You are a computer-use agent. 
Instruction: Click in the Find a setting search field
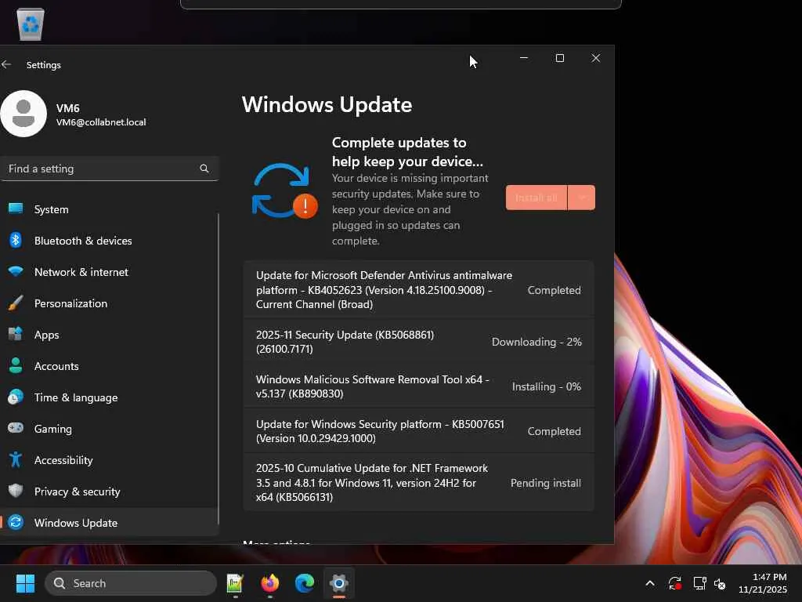[110, 169]
